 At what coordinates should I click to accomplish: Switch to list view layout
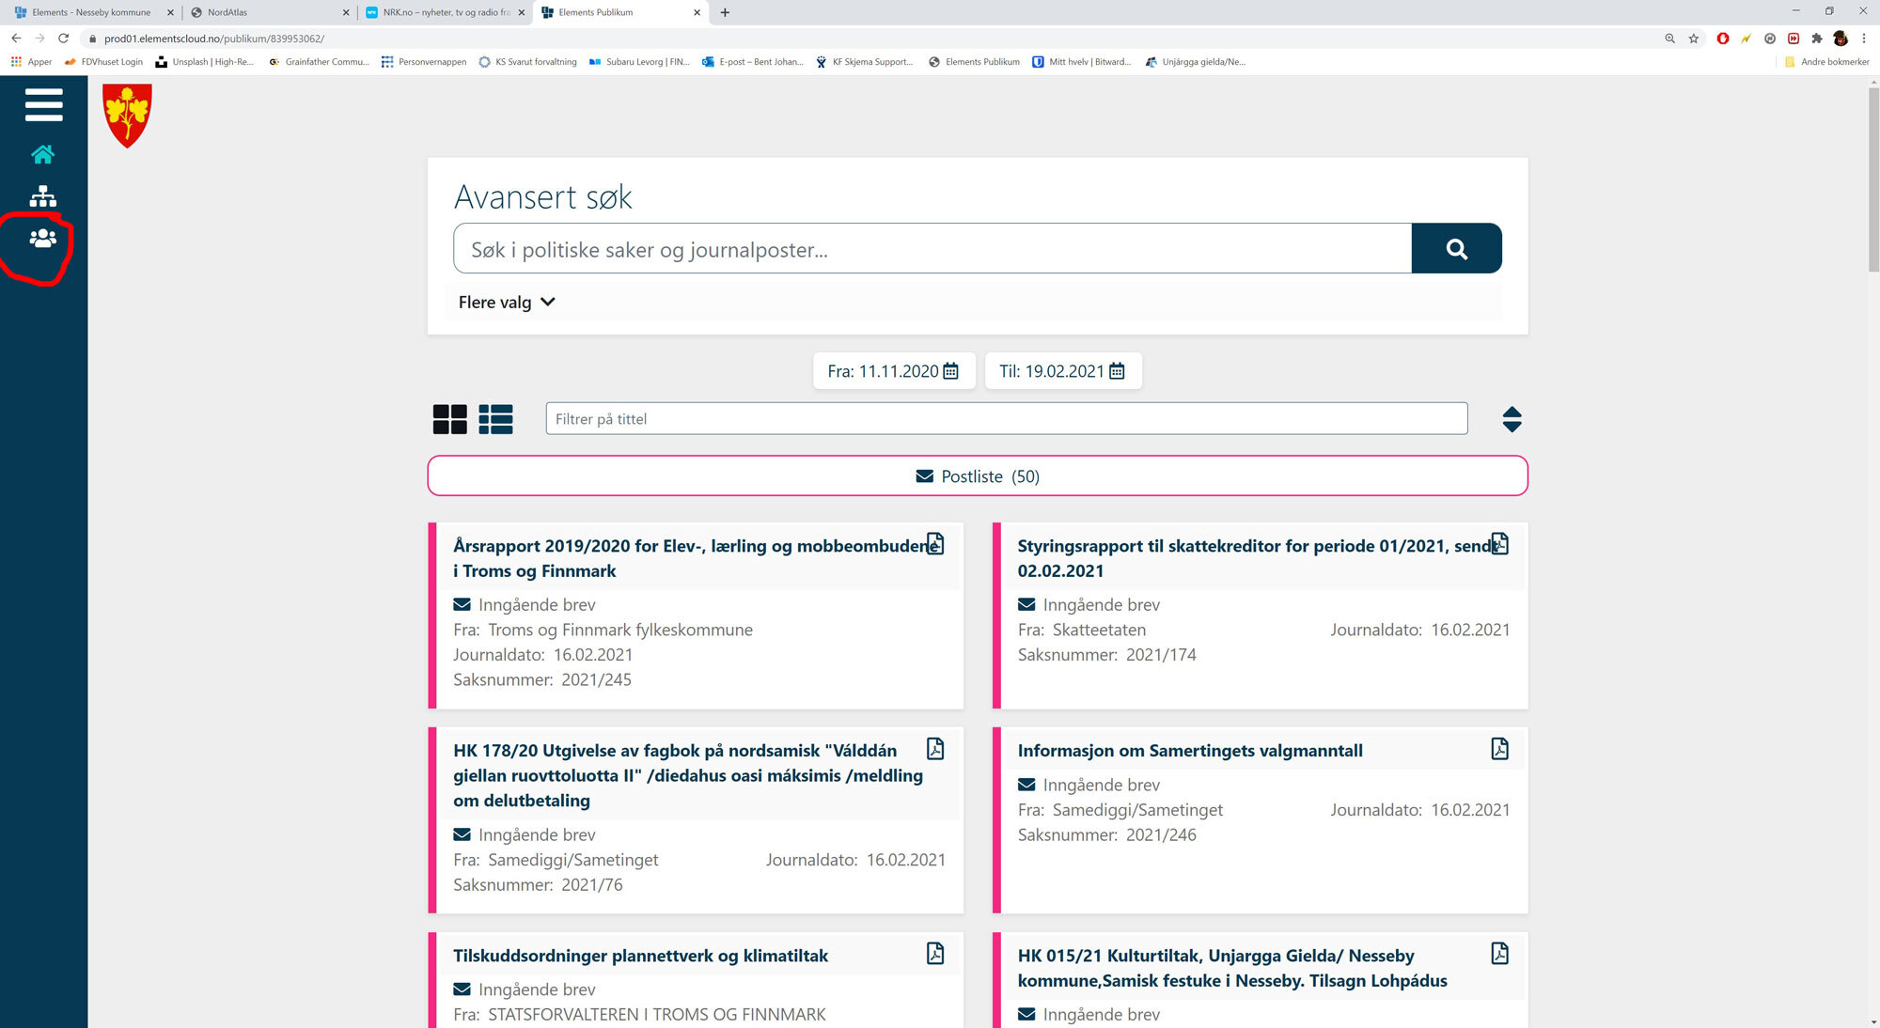[x=495, y=419]
